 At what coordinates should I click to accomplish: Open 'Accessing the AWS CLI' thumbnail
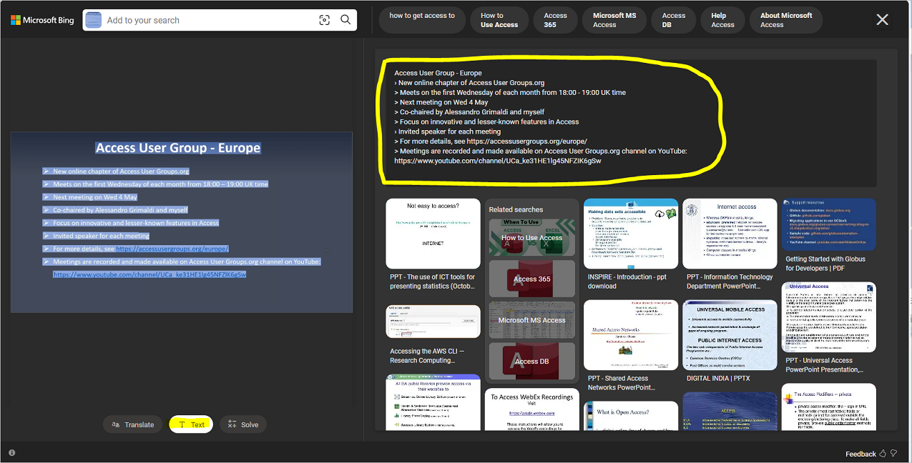click(x=433, y=322)
